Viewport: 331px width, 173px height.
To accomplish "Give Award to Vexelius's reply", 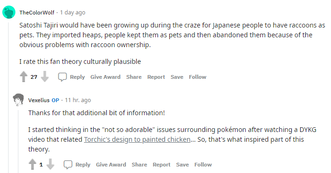I will [x=111, y=165].
